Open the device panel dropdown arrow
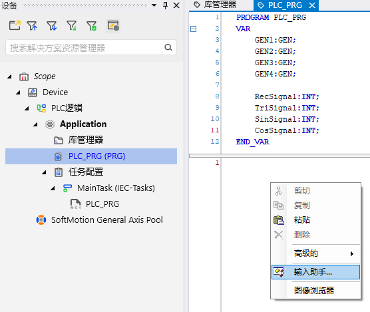This screenshot has height=312, width=370. coord(154,5)
